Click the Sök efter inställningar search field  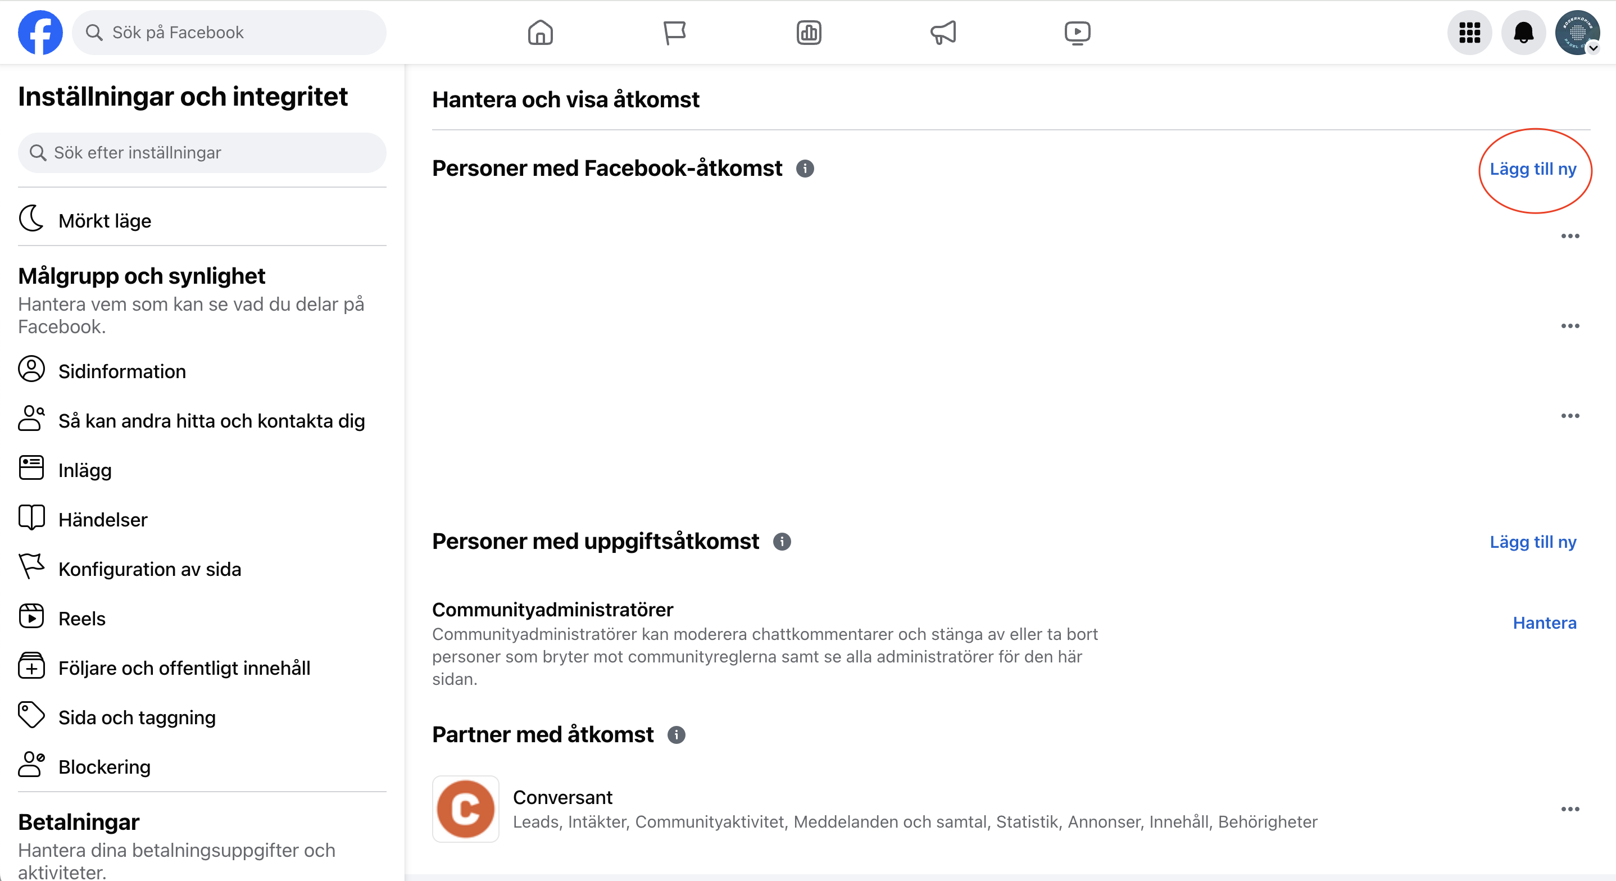click(x=202, y=152)
